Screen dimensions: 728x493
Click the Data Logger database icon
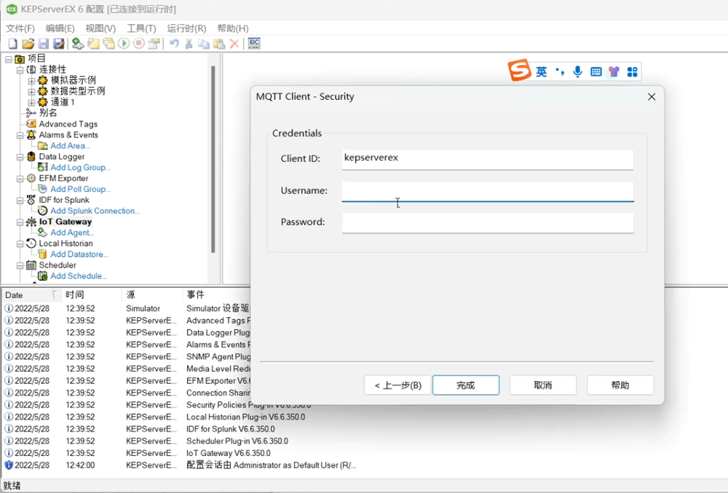click(31, 157)
